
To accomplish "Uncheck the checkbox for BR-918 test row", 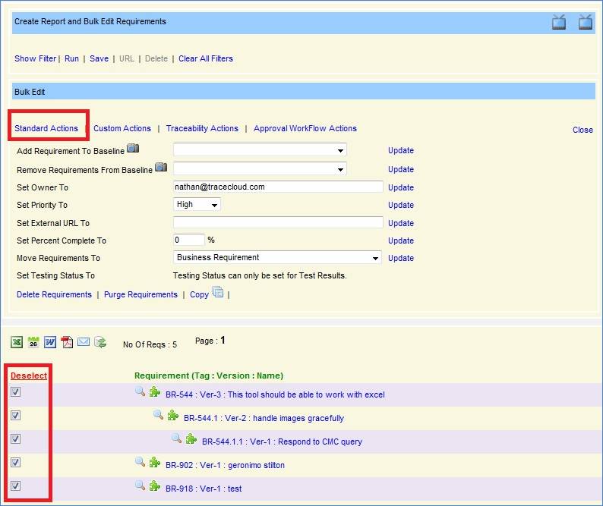I will (16, 486).
